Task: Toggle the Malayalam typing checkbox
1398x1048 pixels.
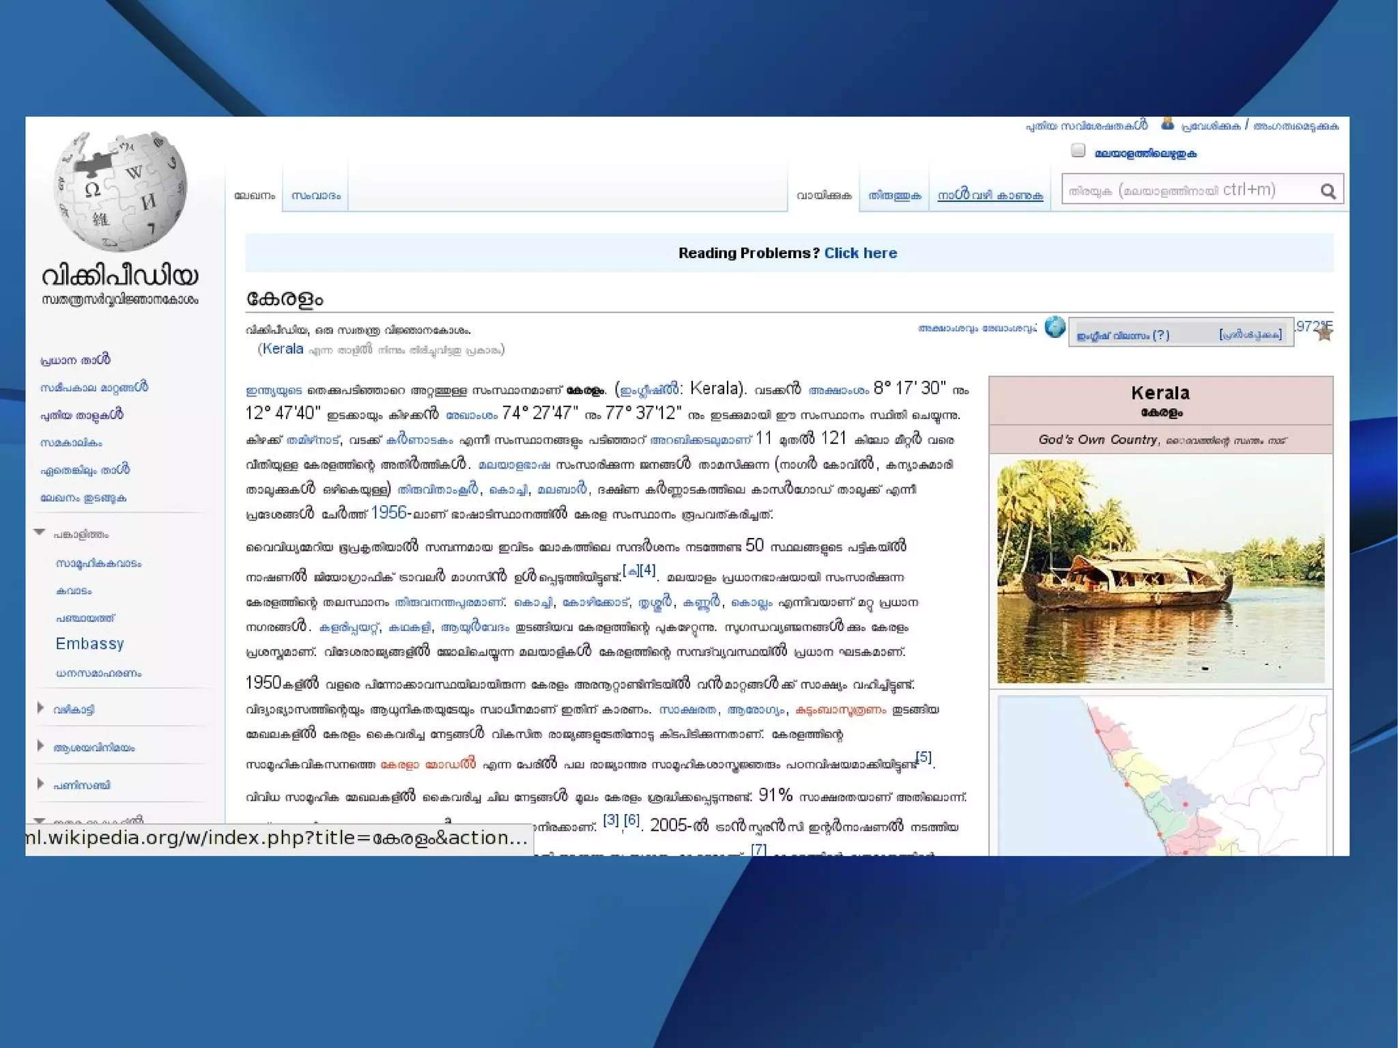Action: [x=1078, y=151]
